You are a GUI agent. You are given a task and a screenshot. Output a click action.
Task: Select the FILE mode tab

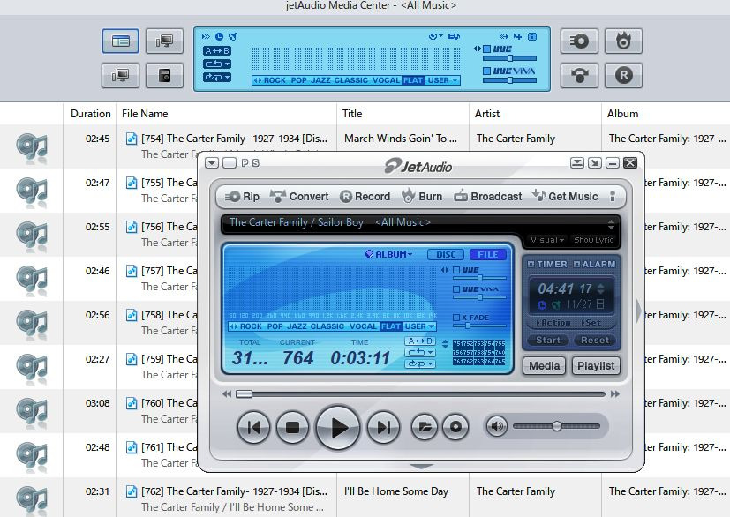489,255
